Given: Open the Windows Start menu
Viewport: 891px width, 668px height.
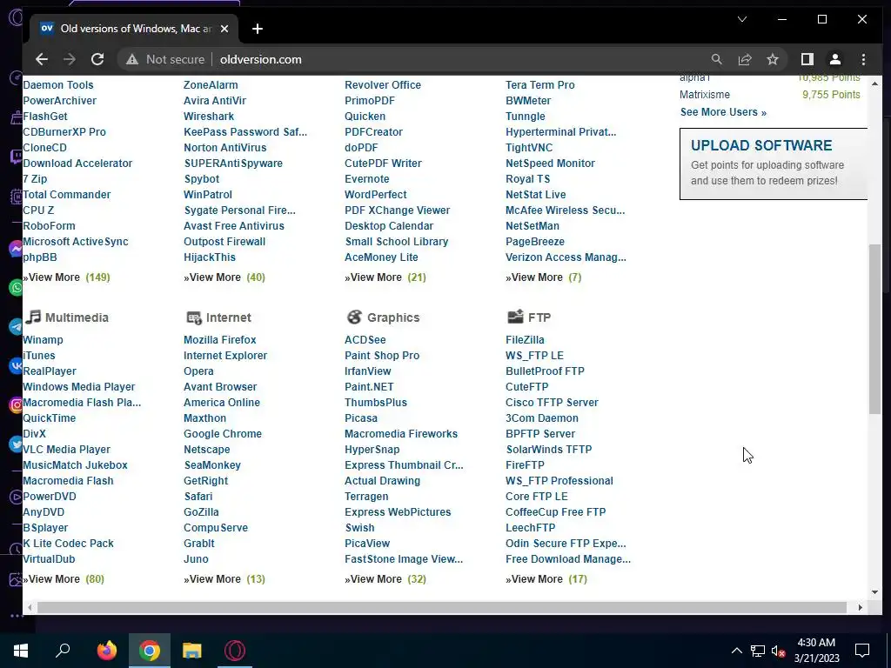Looking at the screenshot, I should coord(21,651).
